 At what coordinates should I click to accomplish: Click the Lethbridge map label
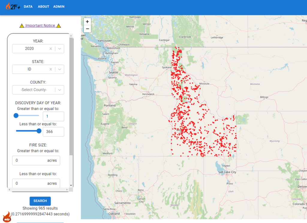217,37
